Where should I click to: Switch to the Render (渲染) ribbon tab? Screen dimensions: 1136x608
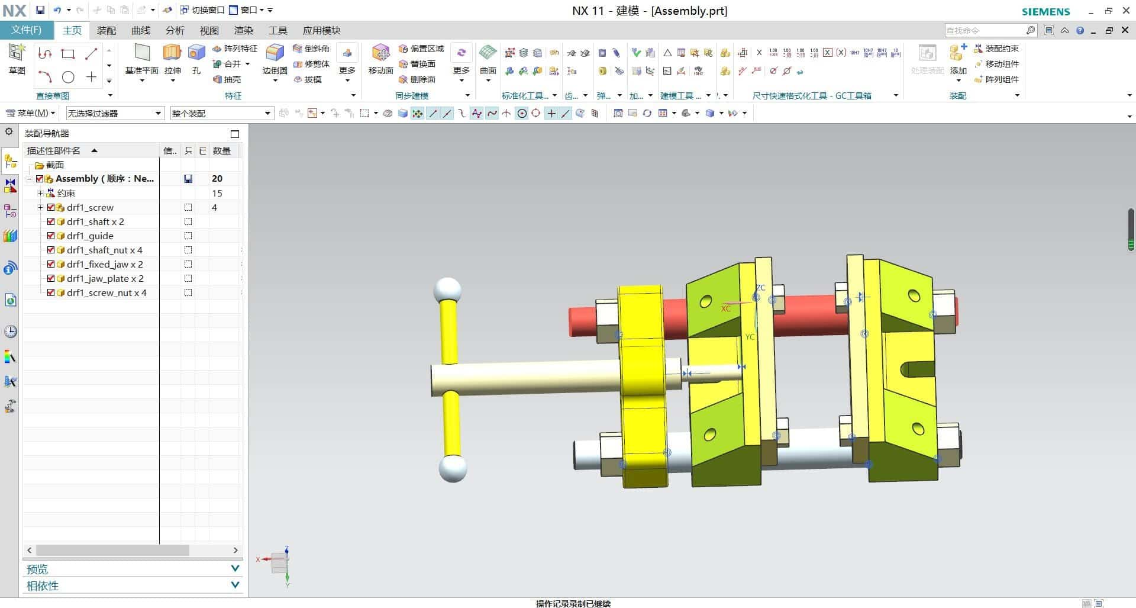(244, 30)
